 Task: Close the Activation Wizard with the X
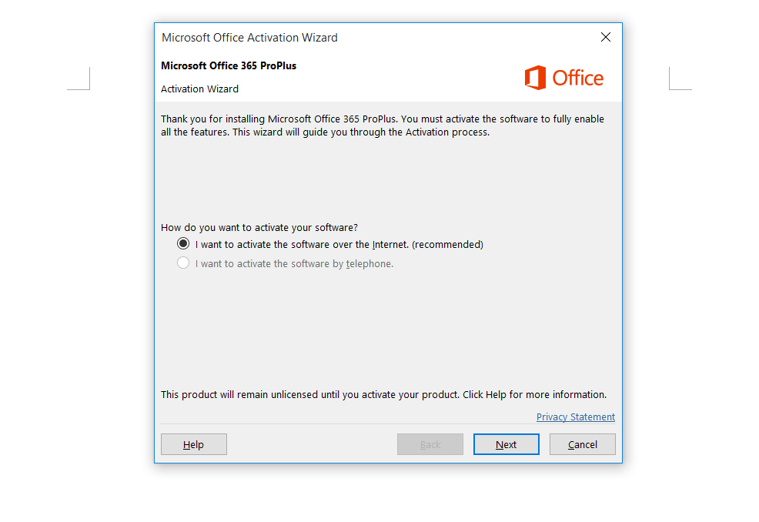605,36
